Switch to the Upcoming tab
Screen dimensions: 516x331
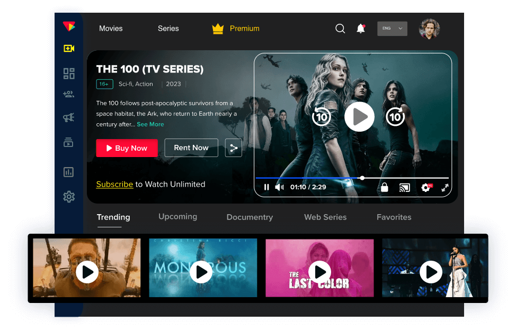coord(177,217)
